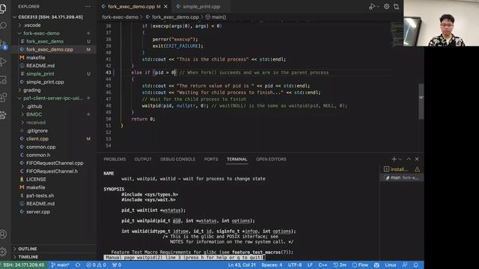The width and height of the screenshot is (479, 269).
Task: Open the LICENSE file
Action: [53, 179]
